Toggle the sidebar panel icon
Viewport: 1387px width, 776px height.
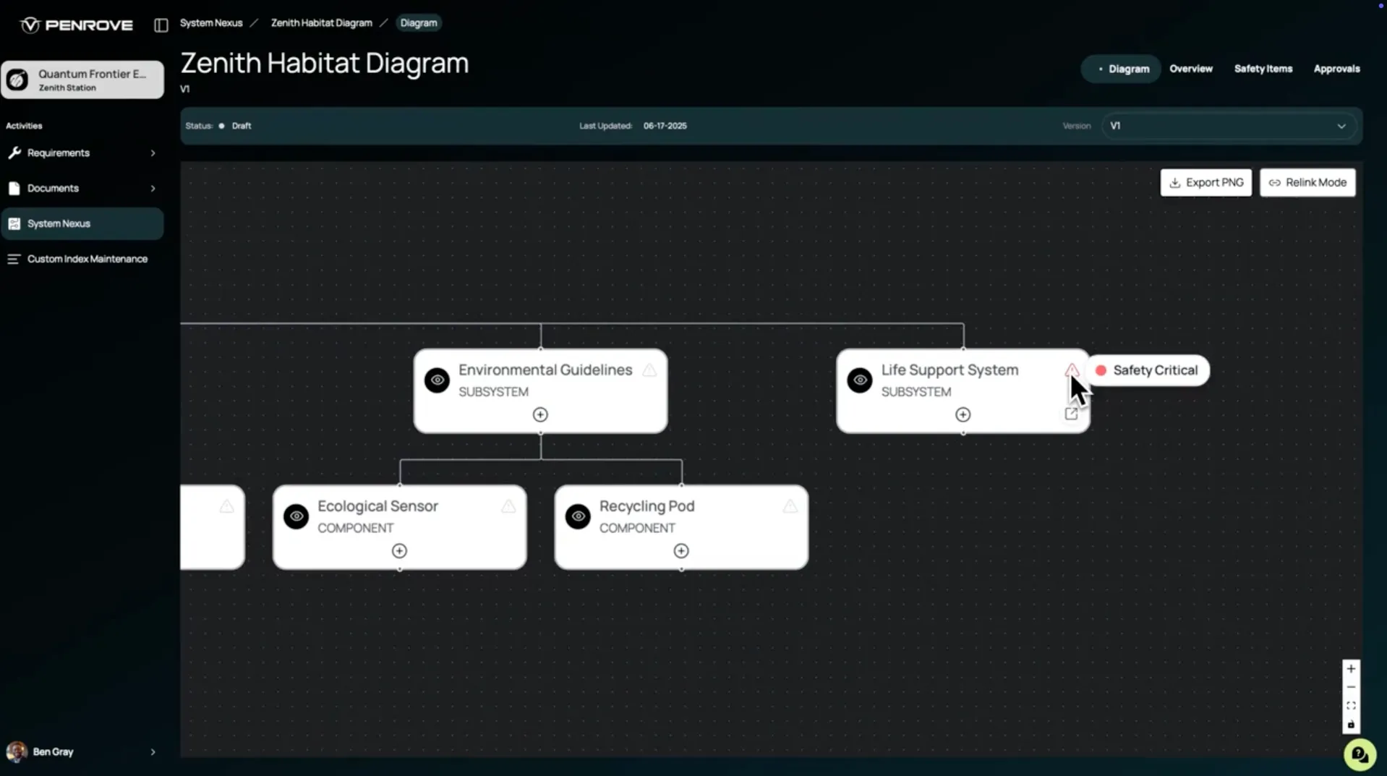point(161,25)
